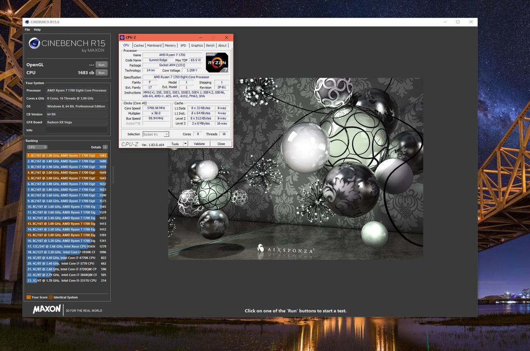
Task: Open the Help menu in Cinebench
Action: click(x=37, y=30)
